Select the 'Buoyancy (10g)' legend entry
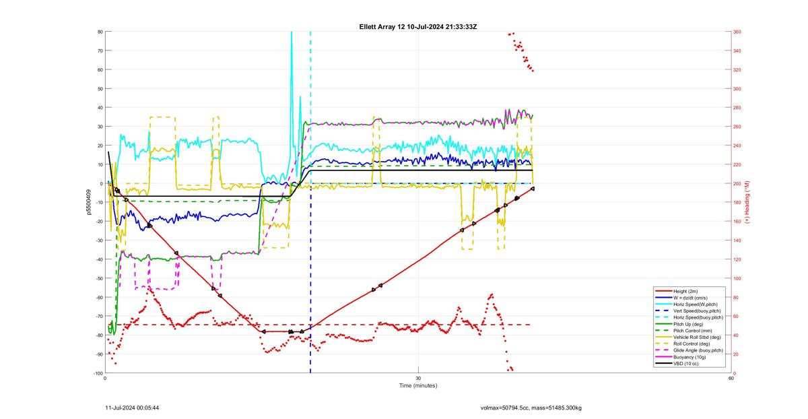The width and height of the screenshot is (808, 419). 690,357
